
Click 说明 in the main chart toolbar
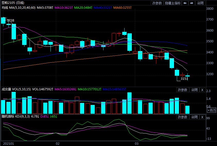coord(200,3)
